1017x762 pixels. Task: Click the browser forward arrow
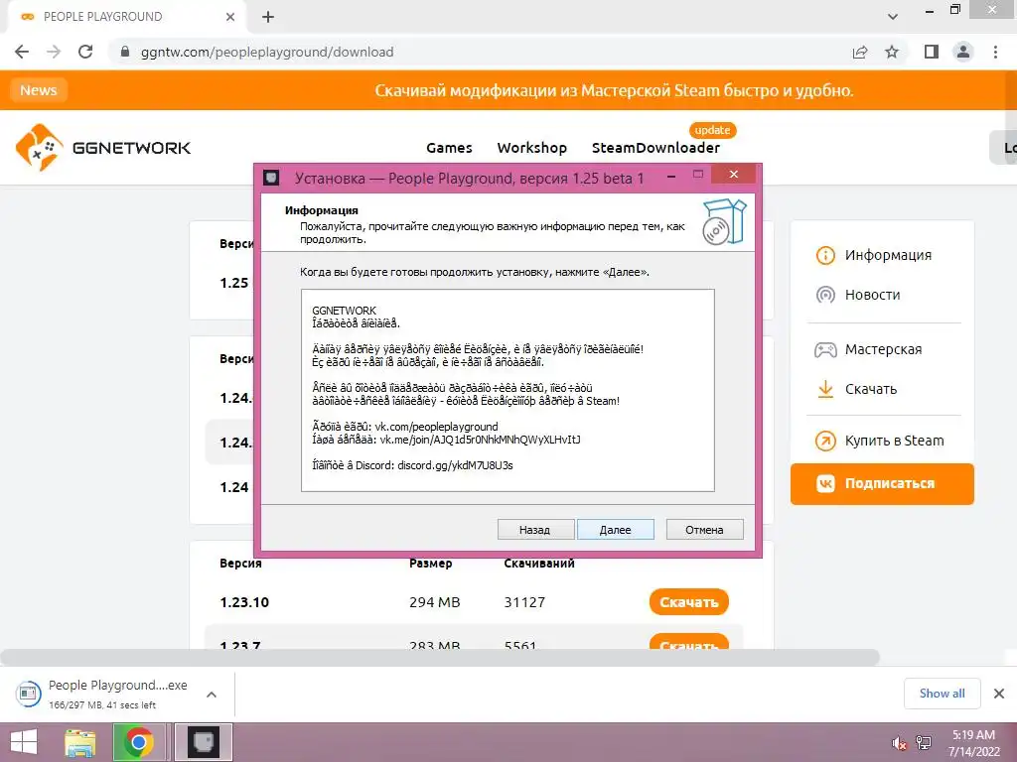coord(54,52)
